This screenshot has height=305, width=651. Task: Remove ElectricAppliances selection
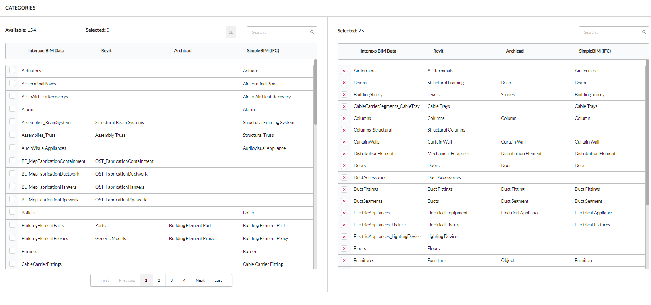coord(344,213)
